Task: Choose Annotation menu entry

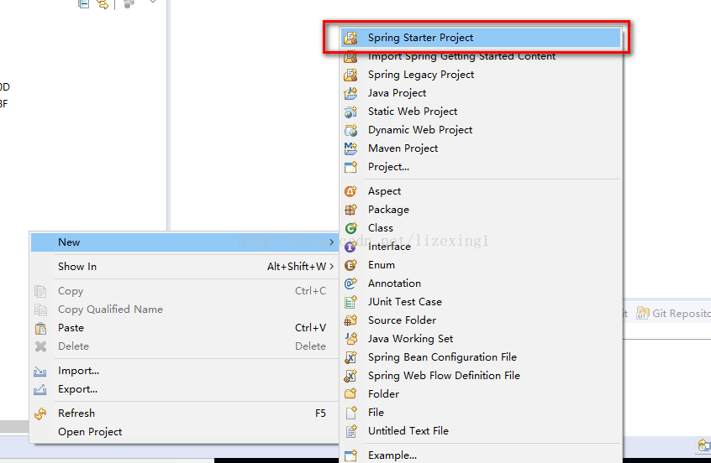Action: pyautogui.click(x=481, y=284)
